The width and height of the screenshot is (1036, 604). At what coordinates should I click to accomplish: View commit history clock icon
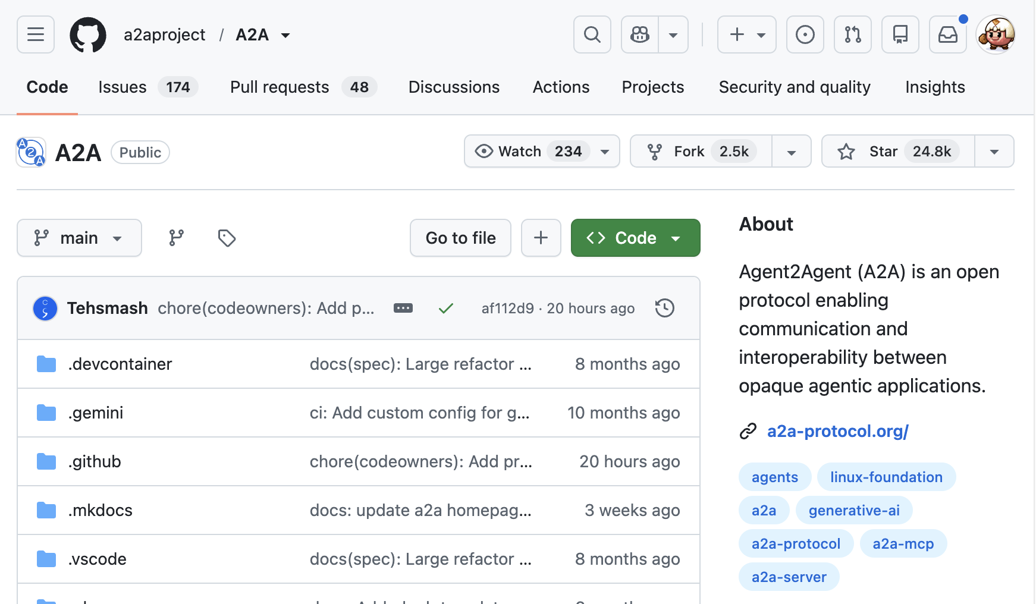tap(664, 308)
